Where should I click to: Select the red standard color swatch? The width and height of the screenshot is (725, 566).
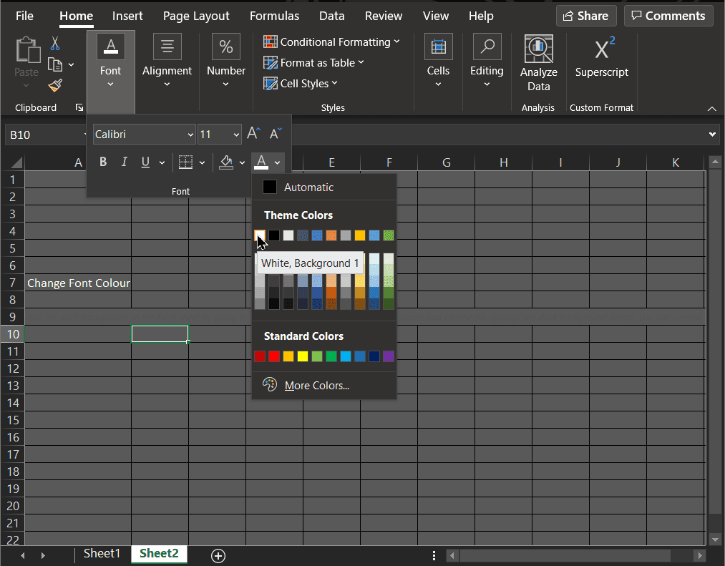[x=274, y=356]
